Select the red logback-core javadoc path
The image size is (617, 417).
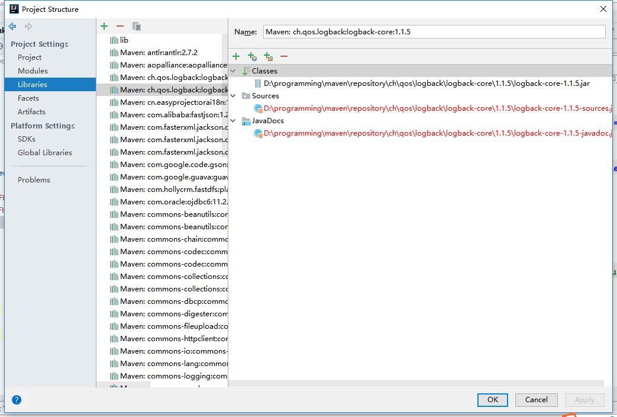coord(438,133)
